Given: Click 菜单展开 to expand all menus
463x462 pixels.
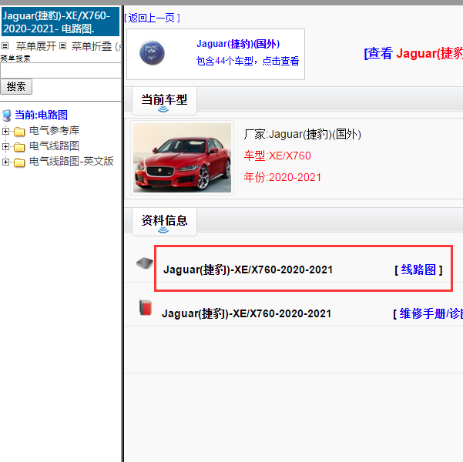Looking at the screenshot, I should point(35,46).
